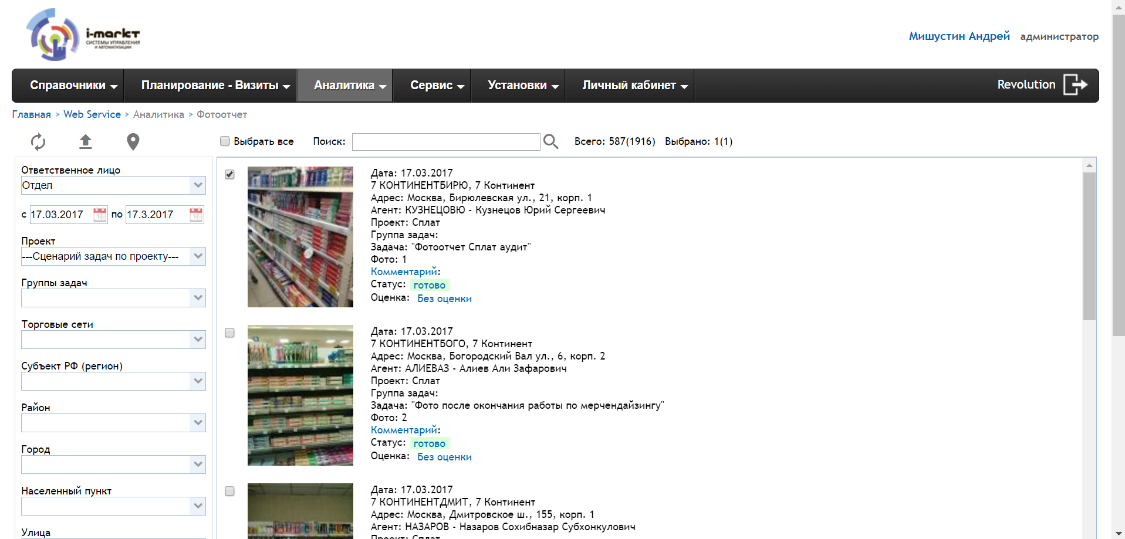Click address Дмитровское ш., 155, корп. 1
Image resolution: width=1125 pixels, height=539 pixels.
522,514
